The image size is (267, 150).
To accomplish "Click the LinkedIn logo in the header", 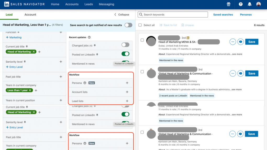I will click(7, 4).
